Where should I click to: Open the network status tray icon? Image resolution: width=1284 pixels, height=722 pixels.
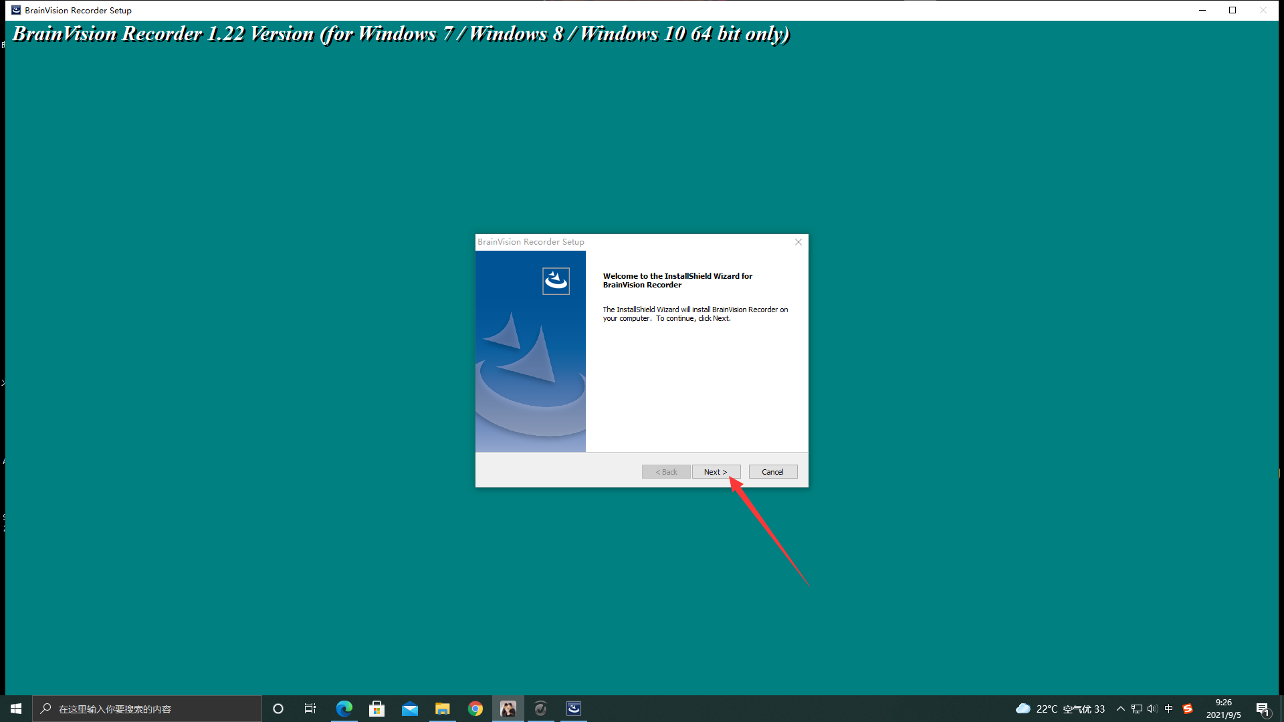[x=1137, y=709]
